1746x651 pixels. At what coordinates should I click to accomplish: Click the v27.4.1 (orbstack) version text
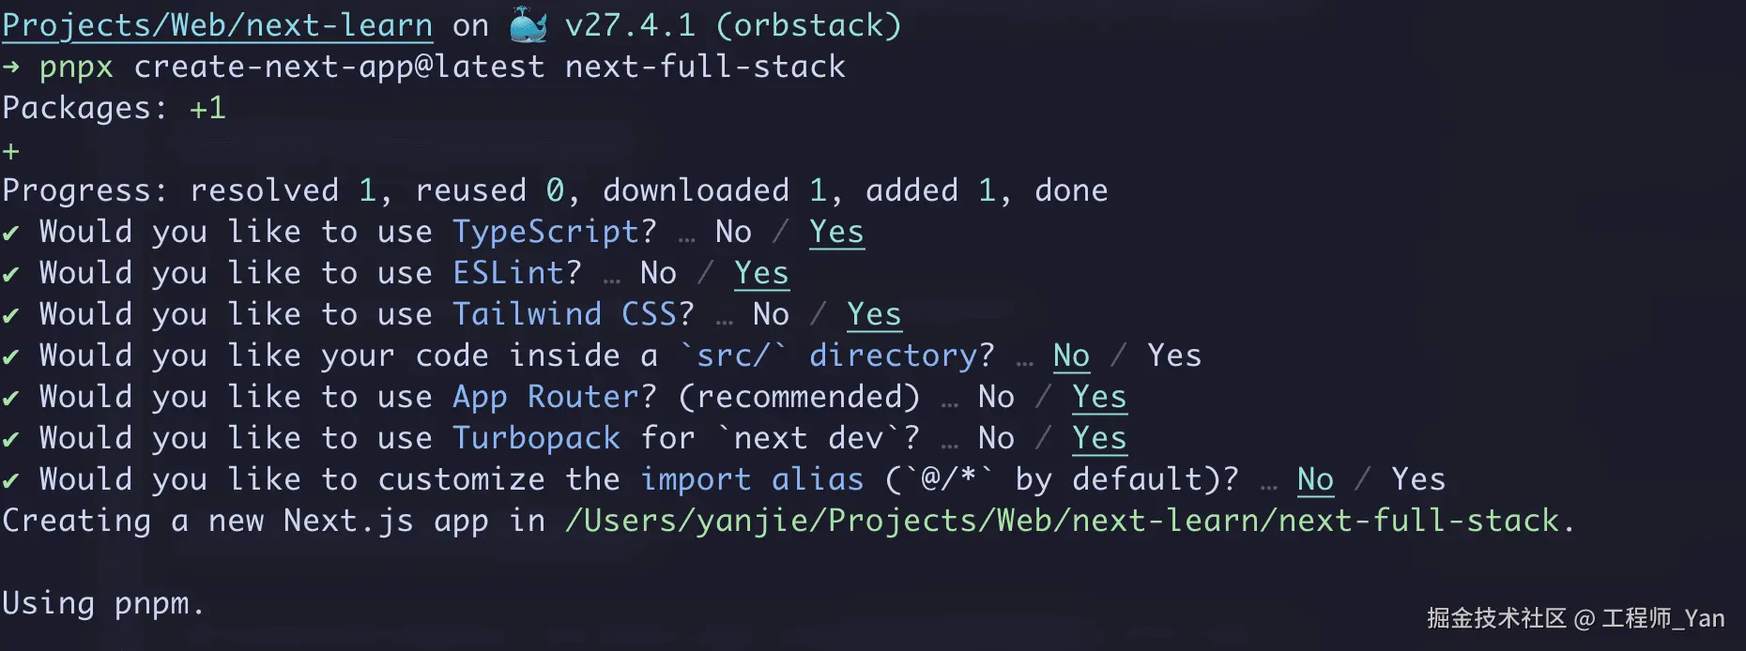[733, 25]
